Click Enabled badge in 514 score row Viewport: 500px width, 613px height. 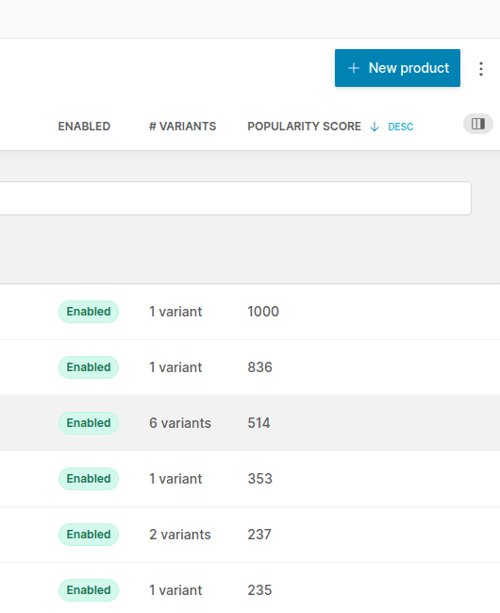[x=89, y=423]
